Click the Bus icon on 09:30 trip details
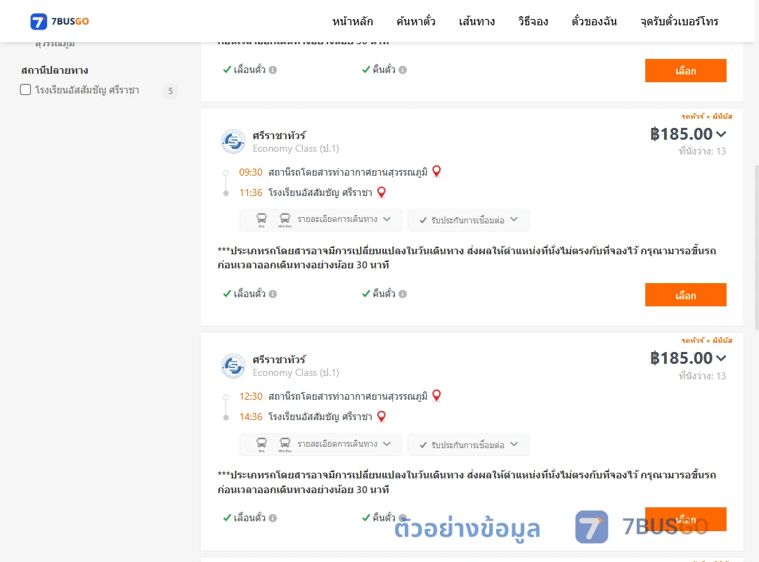 point(261,220)
